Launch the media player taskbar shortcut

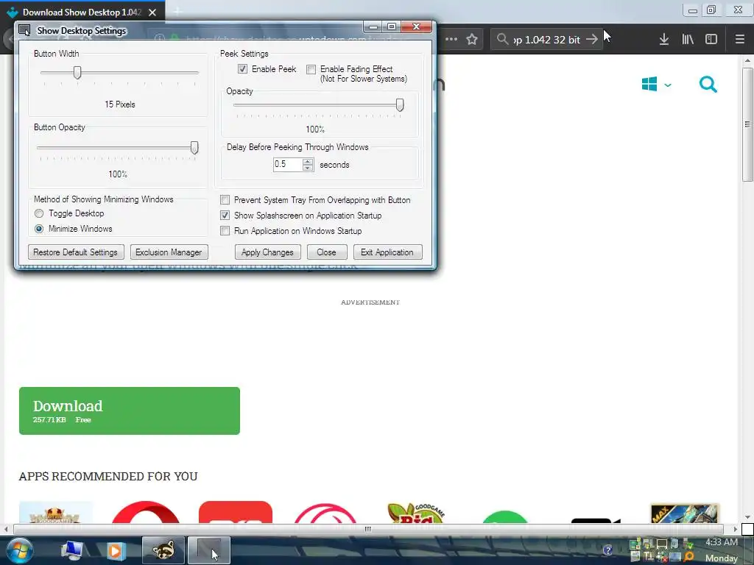(x=116, y=550)
